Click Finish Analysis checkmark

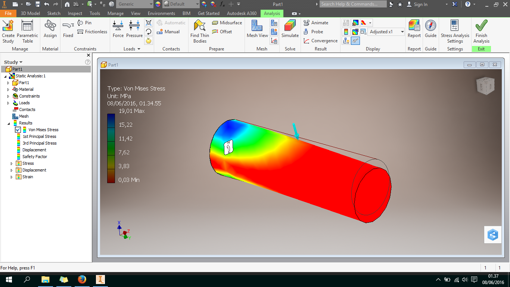coord(481,32)
